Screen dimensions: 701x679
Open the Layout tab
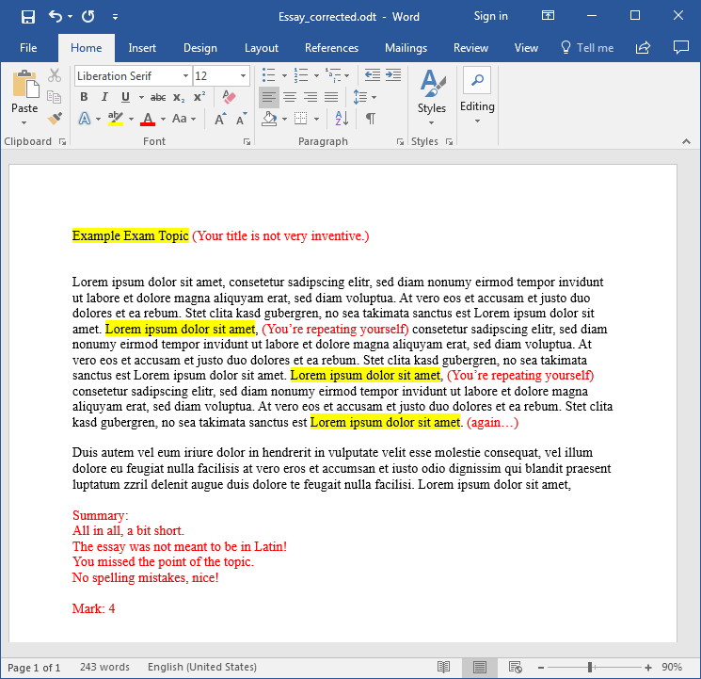tap(261, 48)
